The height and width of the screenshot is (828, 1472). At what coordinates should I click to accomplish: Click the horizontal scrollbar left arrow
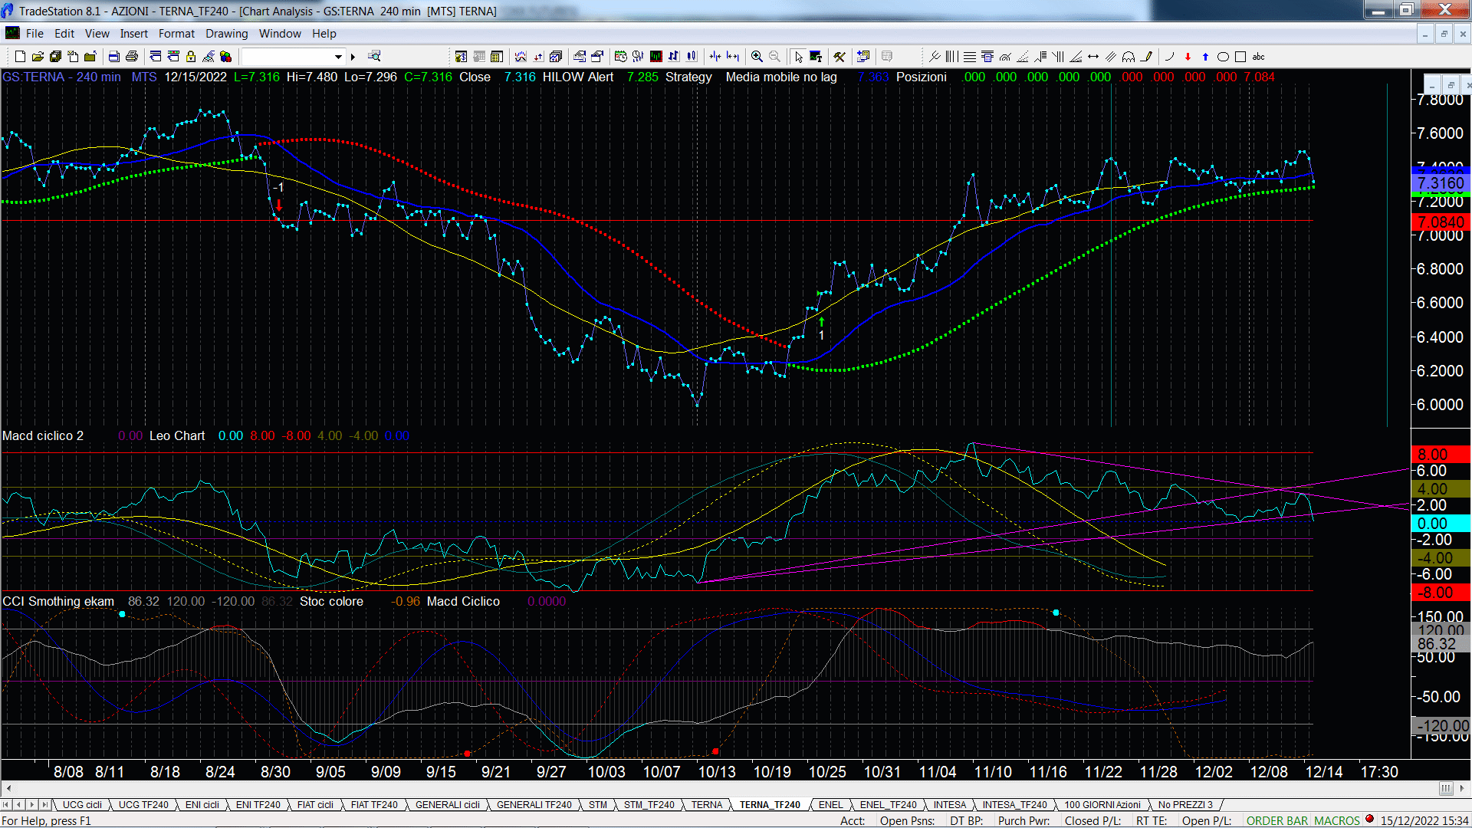[8, 788]
